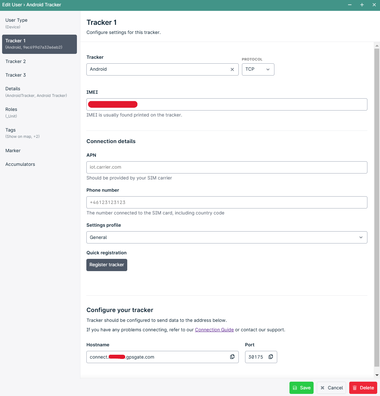The image size is (380, 396).
Task: Select the Port value 30175
Action: tap(256, 357)
